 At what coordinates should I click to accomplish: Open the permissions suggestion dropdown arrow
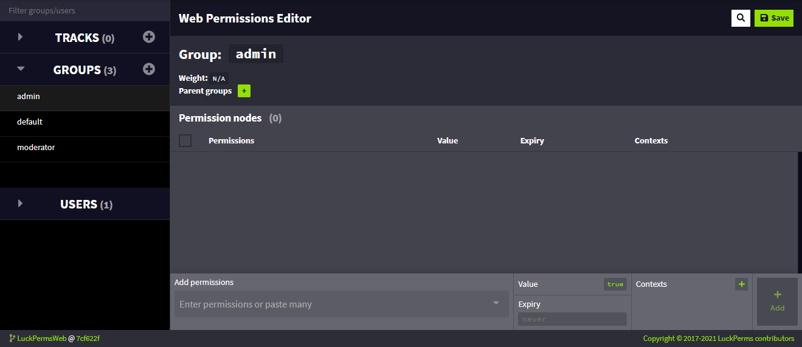[496, 303]
